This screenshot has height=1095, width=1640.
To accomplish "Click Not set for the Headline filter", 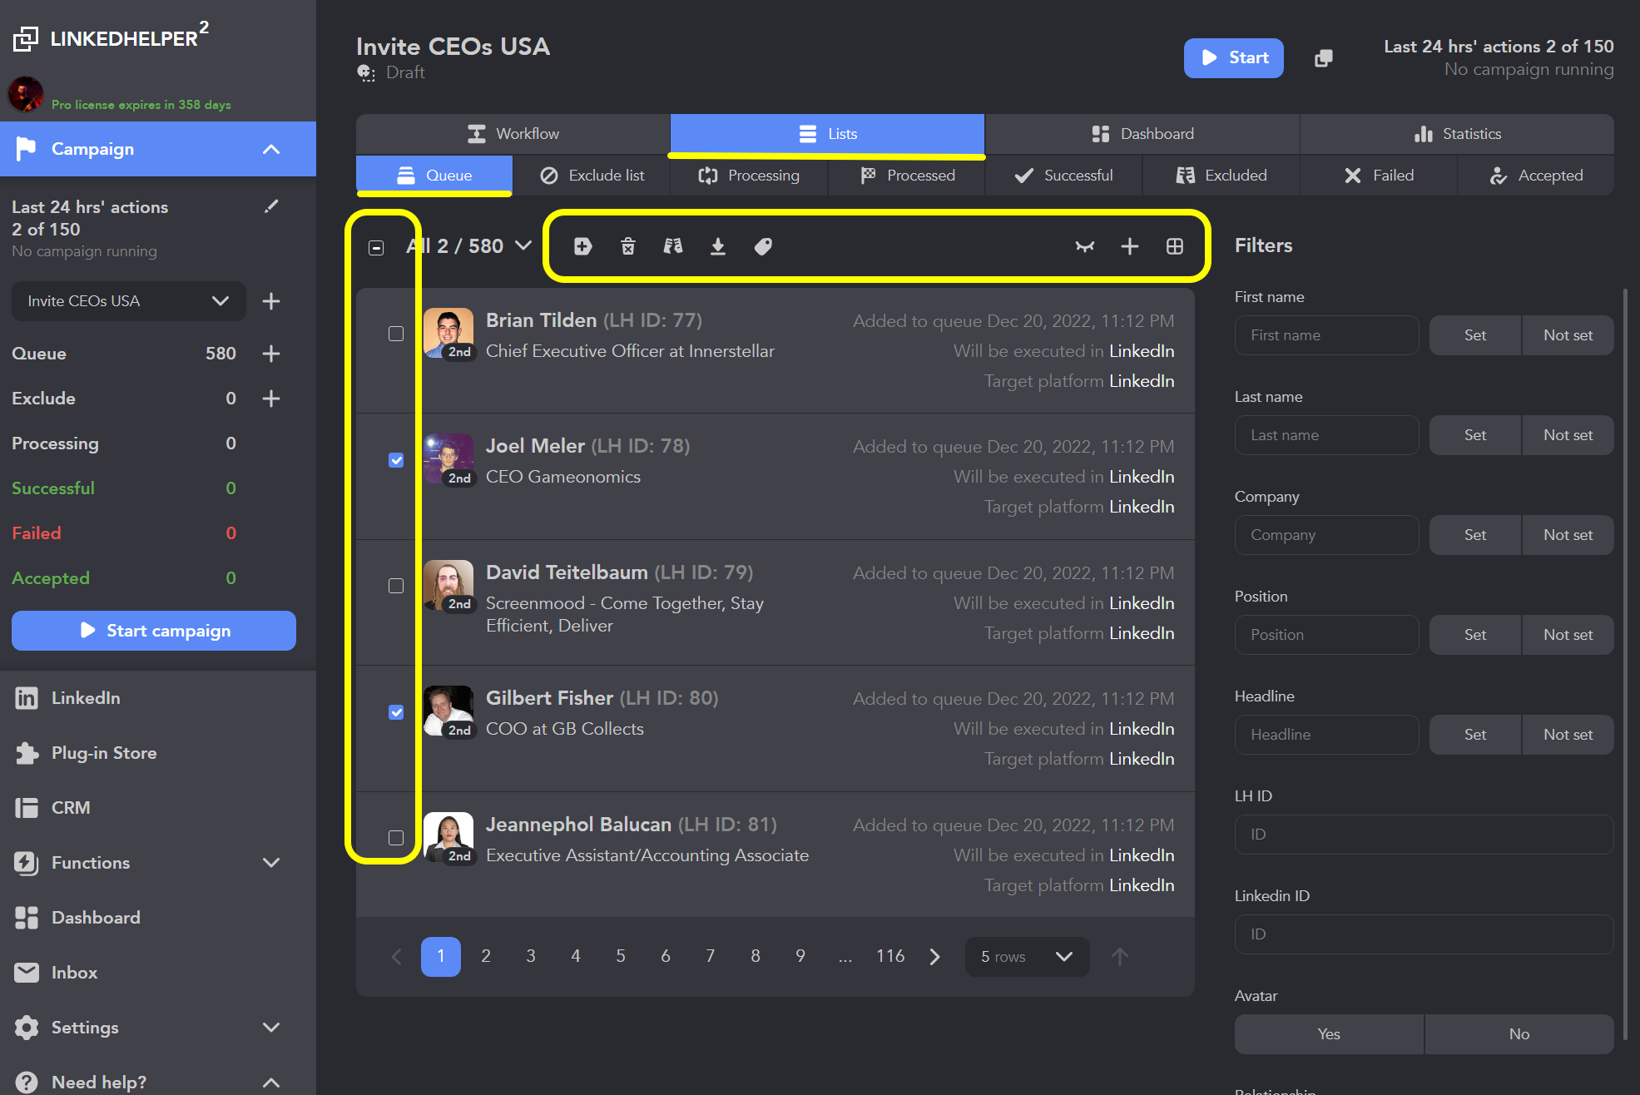I will pyautogui.click(x=1568, y=735).
